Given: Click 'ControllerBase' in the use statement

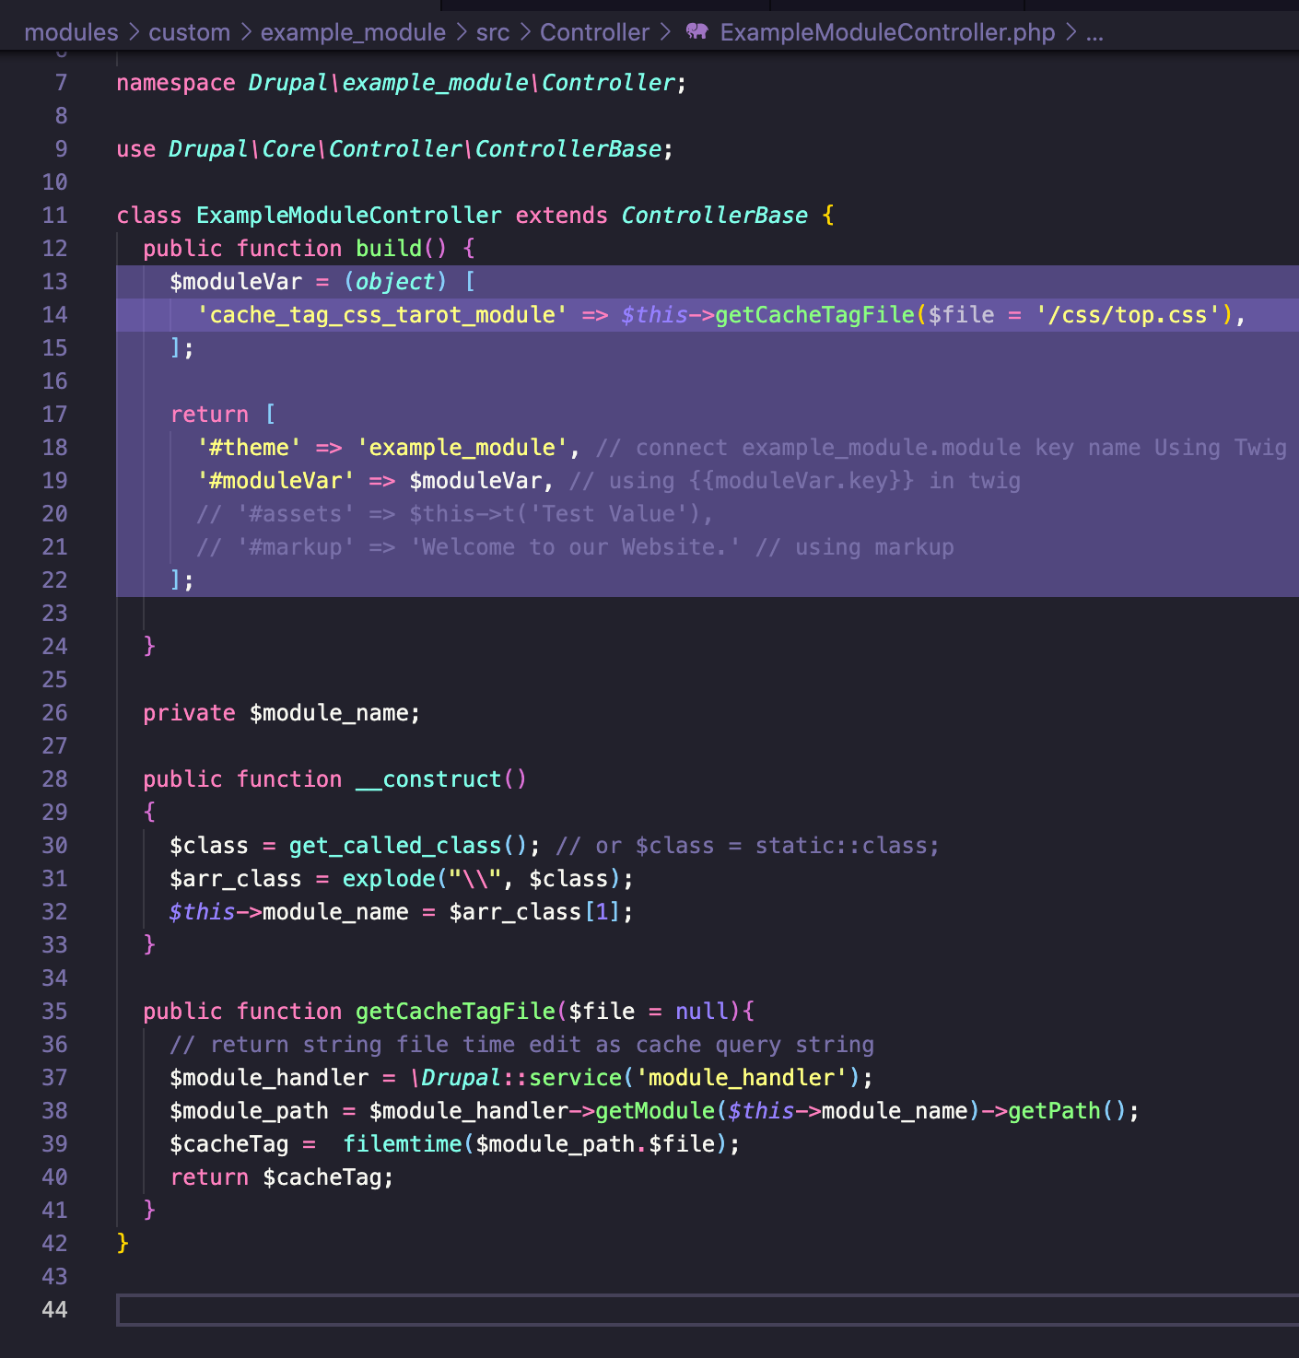Looking at the screenshot, I should [x=568, y=149].
